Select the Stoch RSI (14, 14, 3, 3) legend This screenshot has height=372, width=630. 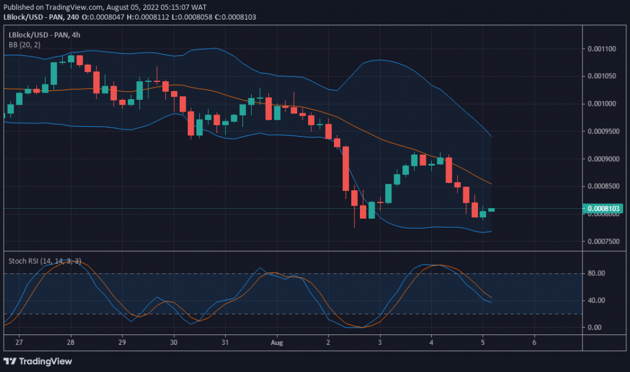(42, 261)
